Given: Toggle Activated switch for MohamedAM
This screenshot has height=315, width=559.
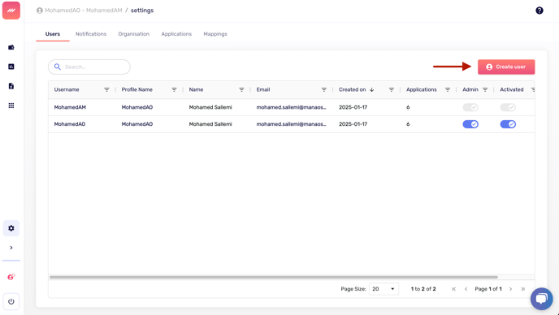Looking at the screenshot, I should click(508, 107).
